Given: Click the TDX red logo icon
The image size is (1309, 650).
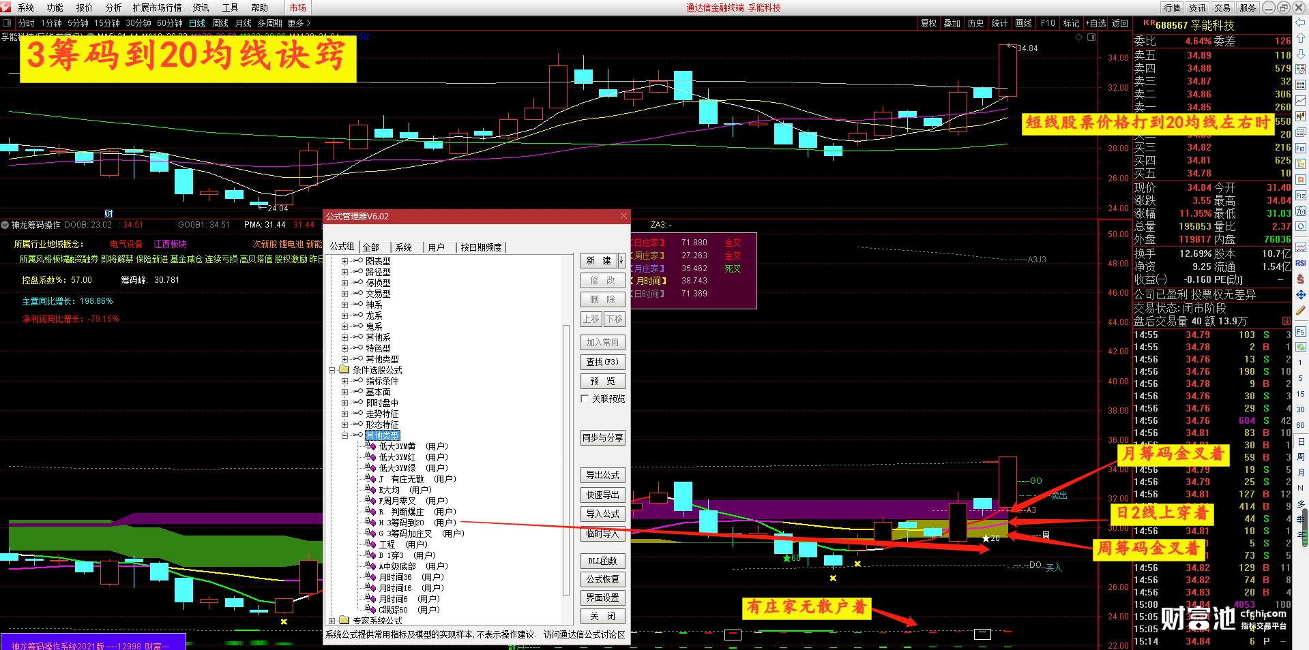Looking at the screenshot, I should click(5, 7).
